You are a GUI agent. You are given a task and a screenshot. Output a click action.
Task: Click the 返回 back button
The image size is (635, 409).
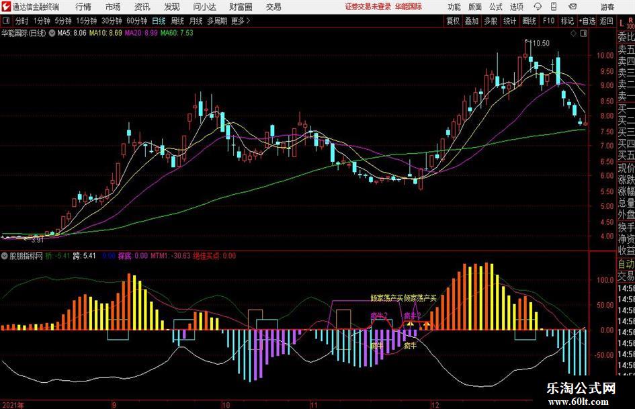(606, 21)
